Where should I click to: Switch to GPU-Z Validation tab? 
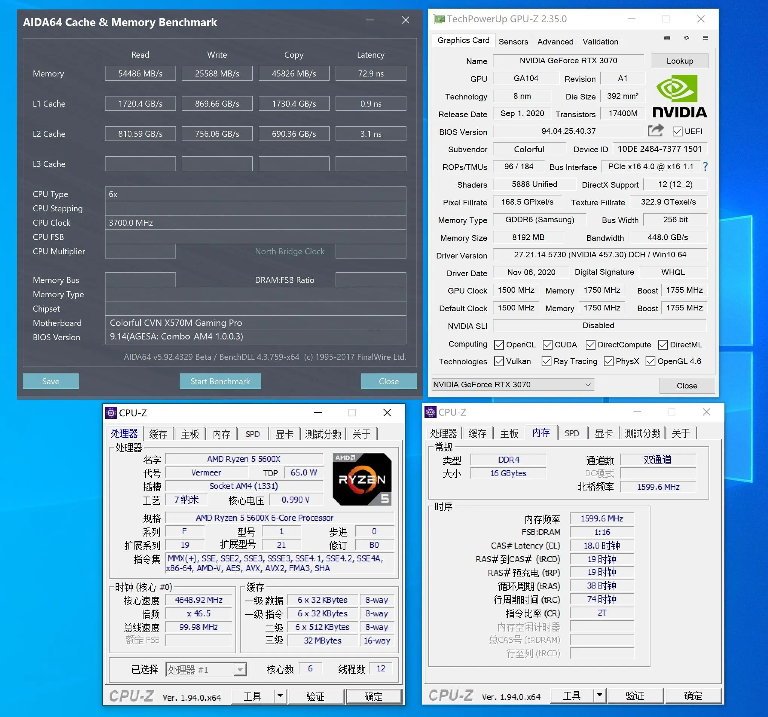tap(600, 41)
